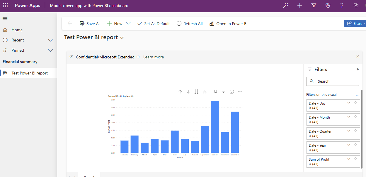The width and height of the screenshot is (366, 177).
Task: Collapse the Filters pane
Action: (x=358, y=69)
